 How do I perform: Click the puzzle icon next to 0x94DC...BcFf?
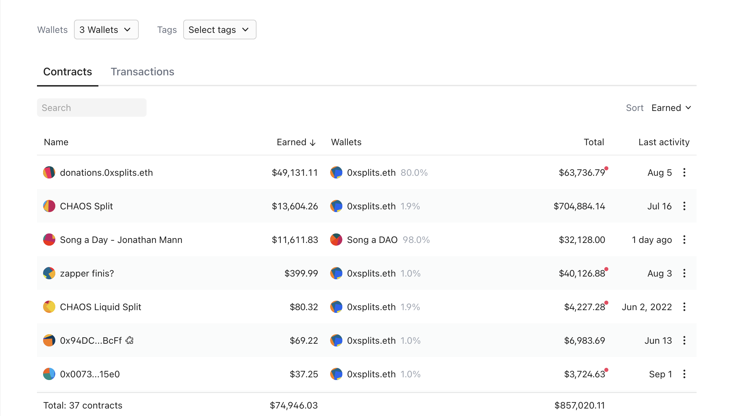click(x=129, y=340)
